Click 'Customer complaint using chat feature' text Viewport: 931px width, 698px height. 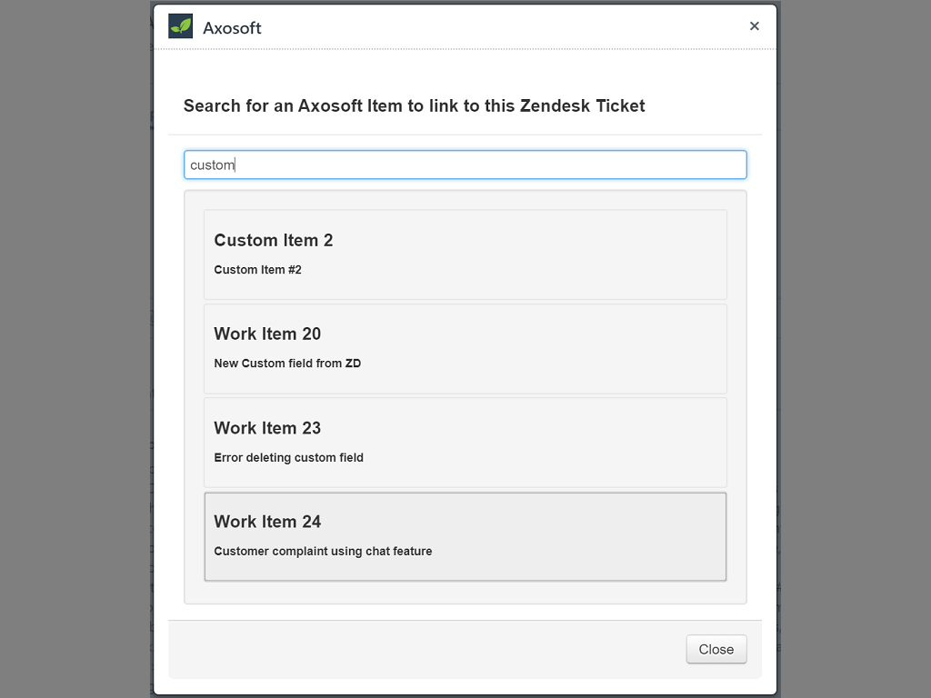coord(323,552)
